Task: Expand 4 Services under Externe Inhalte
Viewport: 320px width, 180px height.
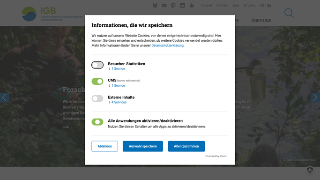Action: click(117, 102)
